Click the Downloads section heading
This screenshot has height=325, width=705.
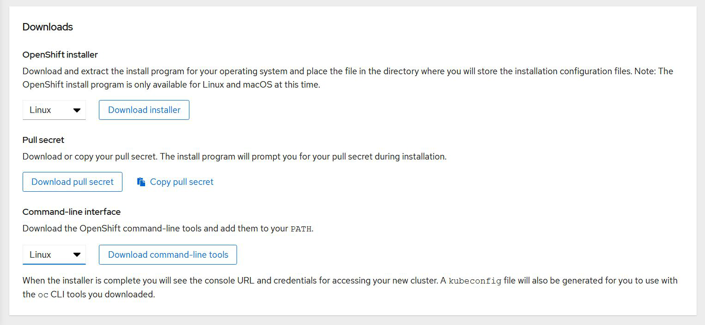tap(48, 27)
